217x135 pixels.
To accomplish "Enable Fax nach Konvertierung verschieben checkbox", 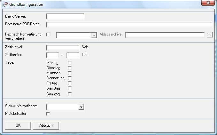I will pyautogui.click(x=48, y=35).
